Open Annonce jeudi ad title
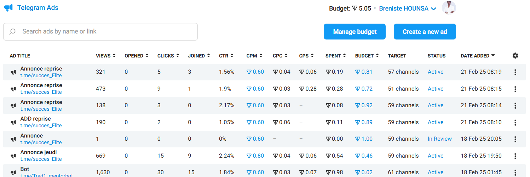The height and width of the screenshot is (177, 530). tap(38, 152)
